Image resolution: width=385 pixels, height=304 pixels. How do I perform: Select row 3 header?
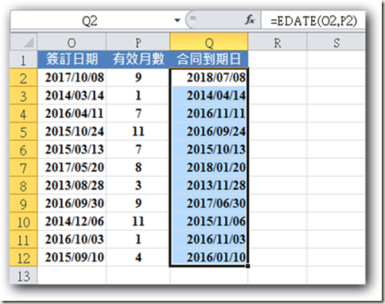pyautogui.click(x=24, y=95)
